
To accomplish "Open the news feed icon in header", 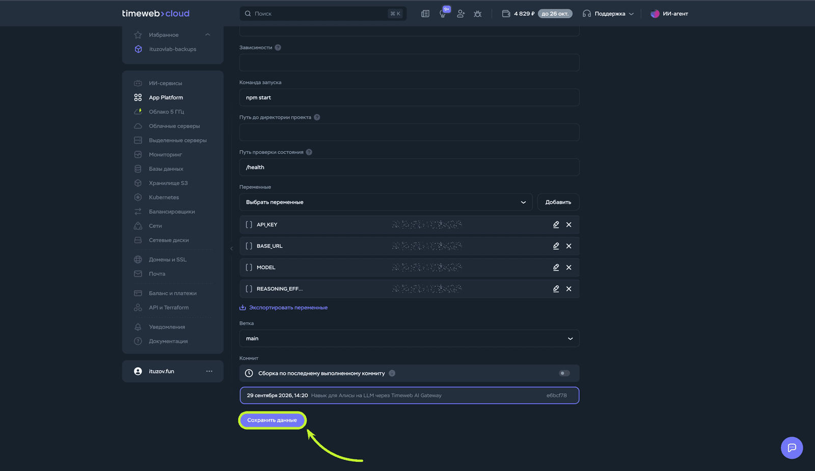I will click(425, 14).
